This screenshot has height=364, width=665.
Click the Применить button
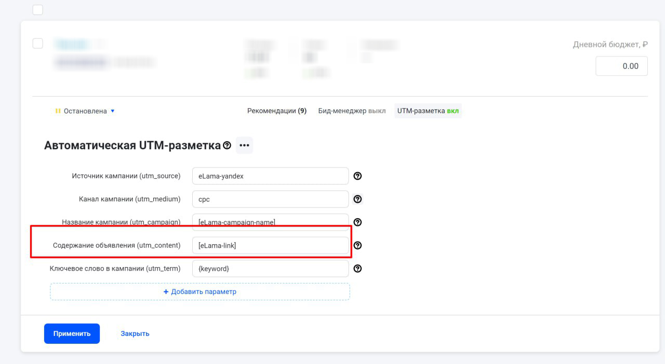[x=72, y=333]
